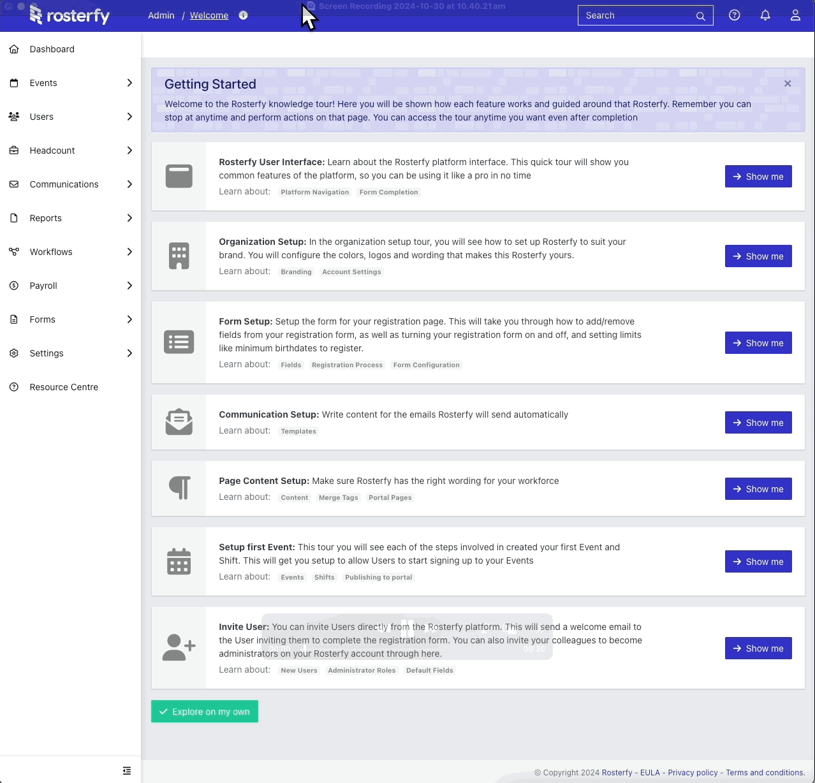The height and width of the screenshot is (783, 815).
Task: Open the Terms and conditions footer link
Action: click(765, 773)
